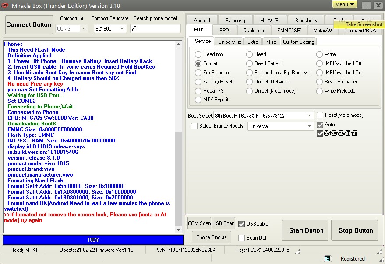Viewport: 385px width, 264px height.
Task: Enable the Select Brand/Models checkbox
Action: [194, 126]
